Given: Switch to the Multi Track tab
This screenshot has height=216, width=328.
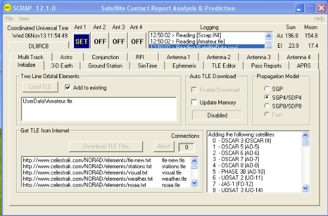Looking at the screenshot, I should (x=31, y=57).
